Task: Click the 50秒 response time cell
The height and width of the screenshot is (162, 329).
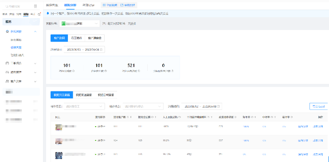Action: click(x=190, y=140)
